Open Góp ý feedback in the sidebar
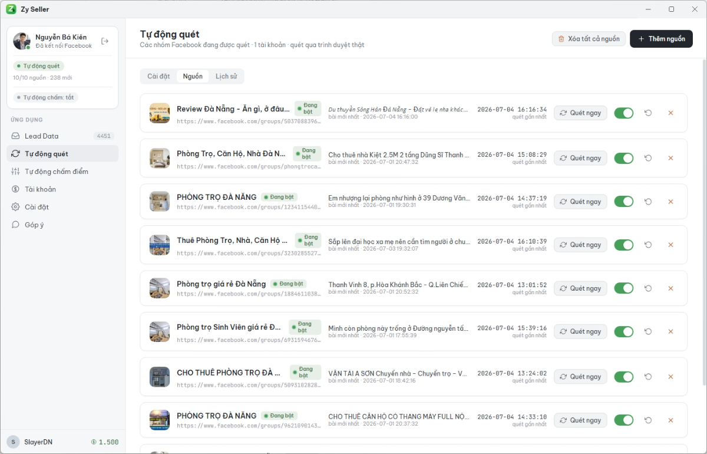Screen dimensions: 707x454 pos(62,225)
